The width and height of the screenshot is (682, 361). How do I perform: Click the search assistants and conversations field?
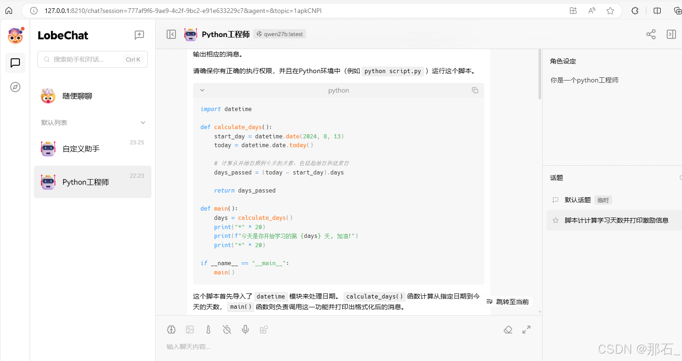[93, 59]
